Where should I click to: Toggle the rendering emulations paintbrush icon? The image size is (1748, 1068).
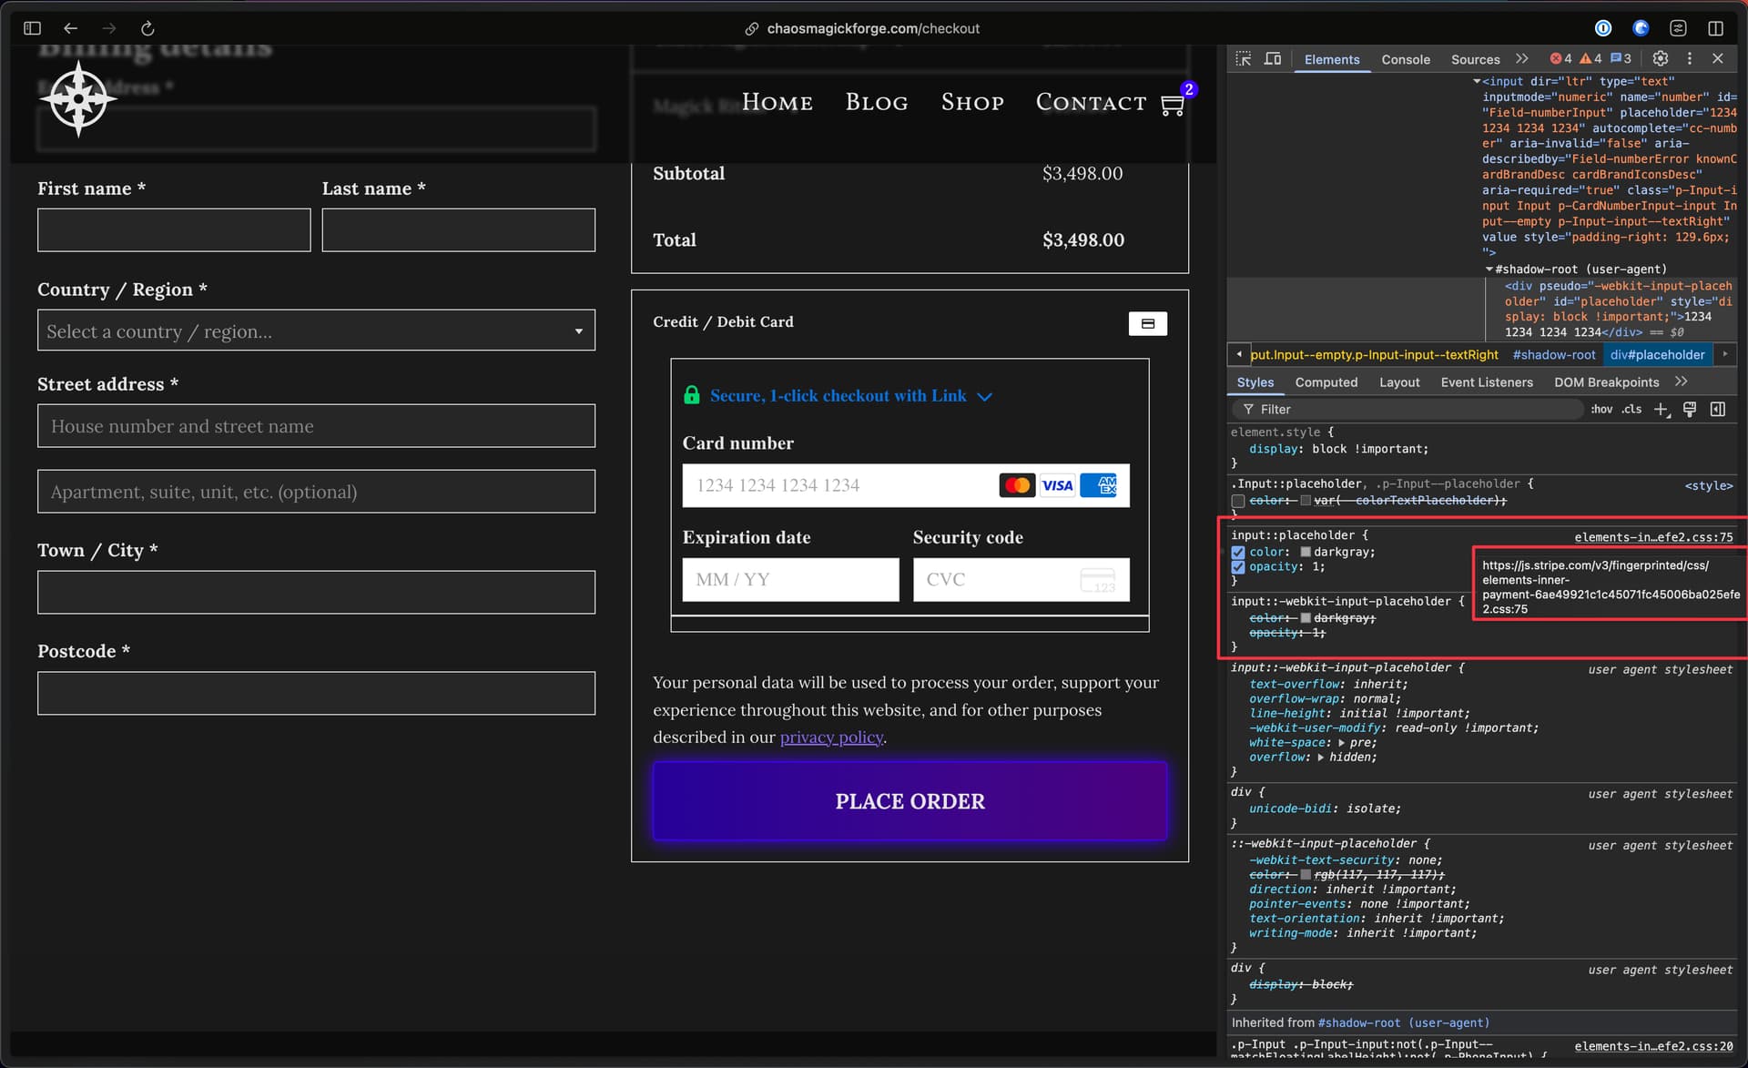click(x=1690, y=410)
